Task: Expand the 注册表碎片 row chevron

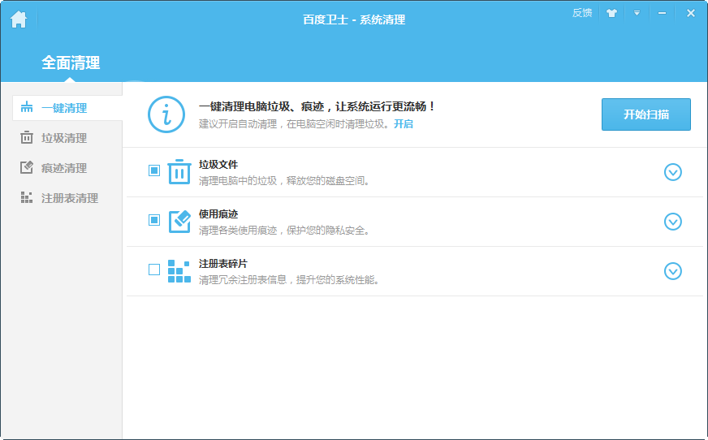Action: [673, 271]
